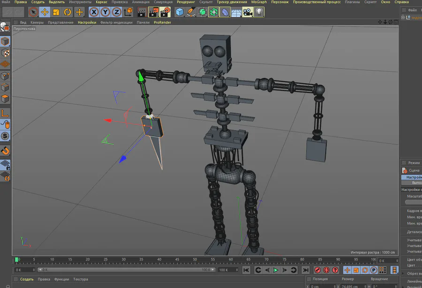Toggle Enable Axis L-shaped icon
This screenshot has width=422, height=288.
(5, 113)
